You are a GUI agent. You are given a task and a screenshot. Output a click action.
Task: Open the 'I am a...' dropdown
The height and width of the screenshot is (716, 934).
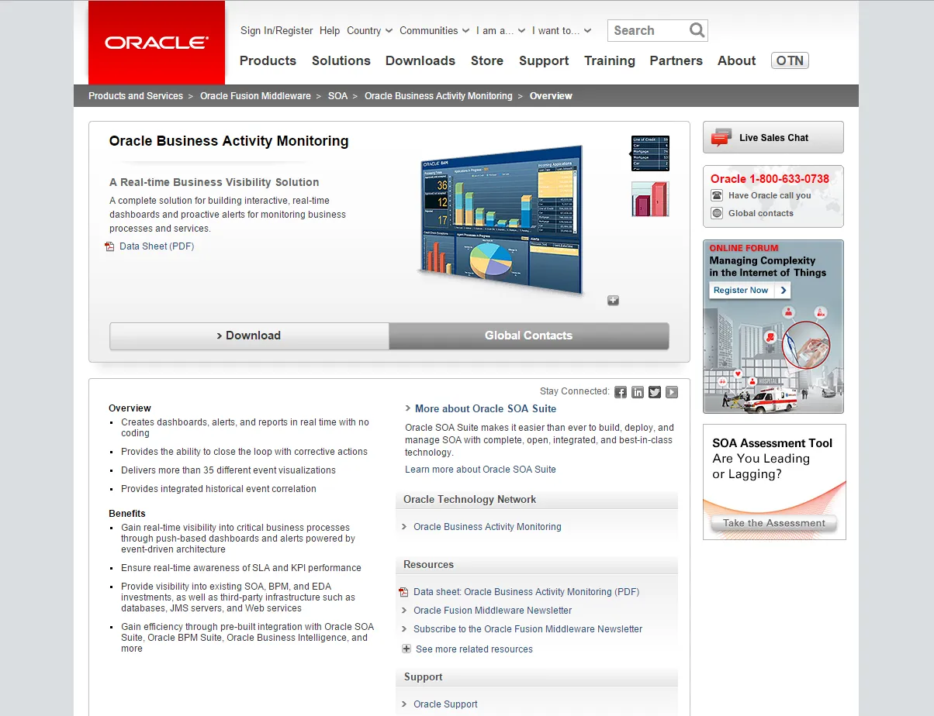pos(500,31)
